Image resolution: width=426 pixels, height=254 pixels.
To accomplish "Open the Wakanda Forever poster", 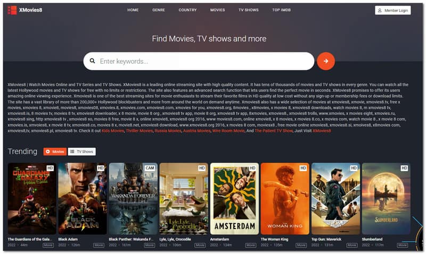I will point(133,199).
